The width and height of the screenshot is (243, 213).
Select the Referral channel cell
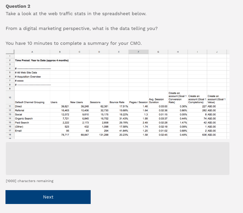pos(20,110)
